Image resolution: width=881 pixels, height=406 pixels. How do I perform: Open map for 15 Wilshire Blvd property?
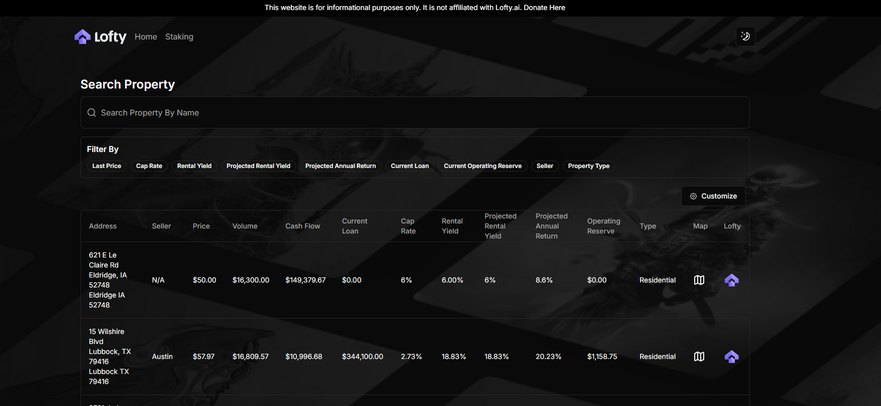(699, 356)
